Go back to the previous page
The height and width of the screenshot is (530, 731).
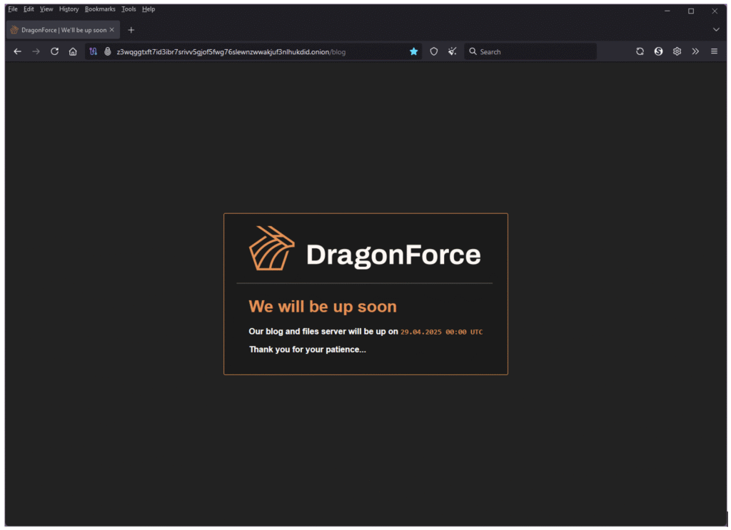tap(18, 51)
